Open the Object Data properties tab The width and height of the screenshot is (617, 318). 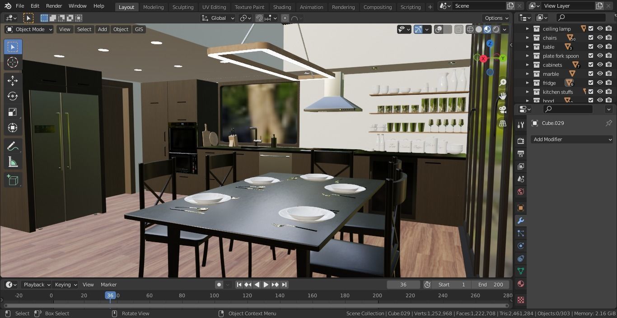tap(521, 271)
